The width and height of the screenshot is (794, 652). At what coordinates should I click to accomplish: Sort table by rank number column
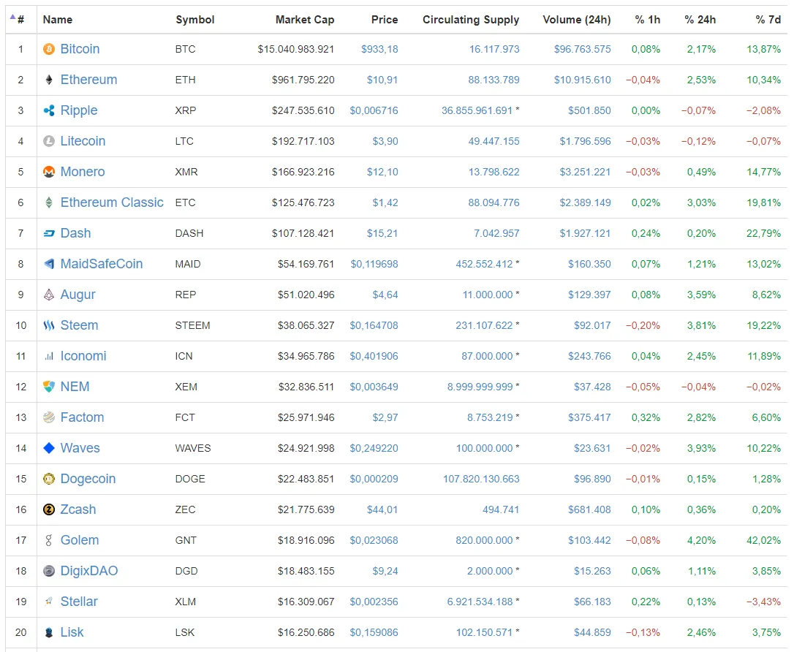(x=20, y=20)
